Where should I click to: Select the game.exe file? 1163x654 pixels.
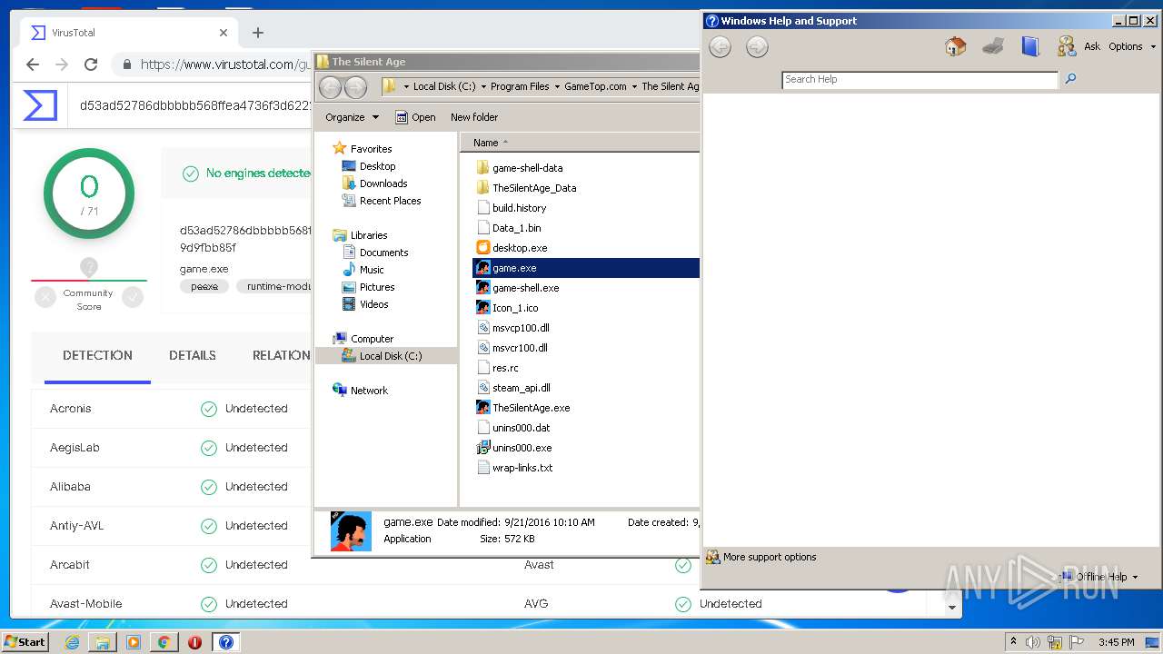click(x=586, y=268)
